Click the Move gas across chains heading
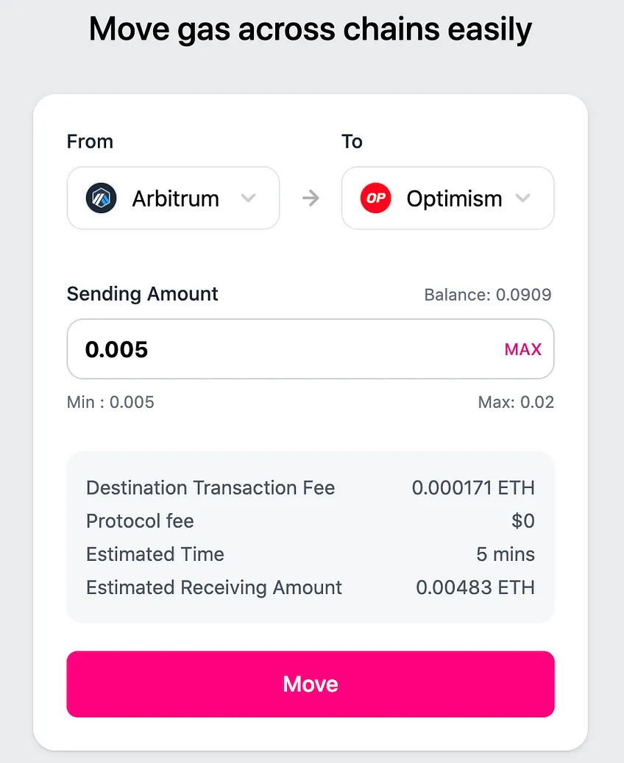624x763 pixels. [311, 29]
